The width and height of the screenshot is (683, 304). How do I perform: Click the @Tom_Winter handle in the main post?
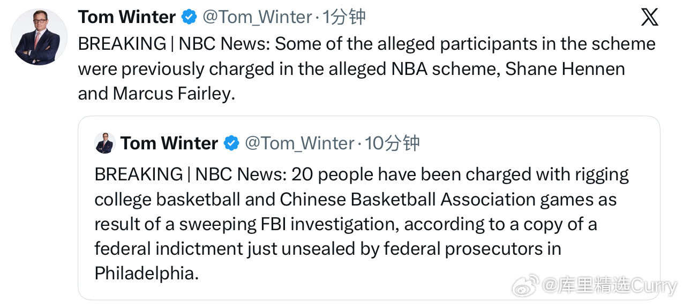tap(257, 17)
